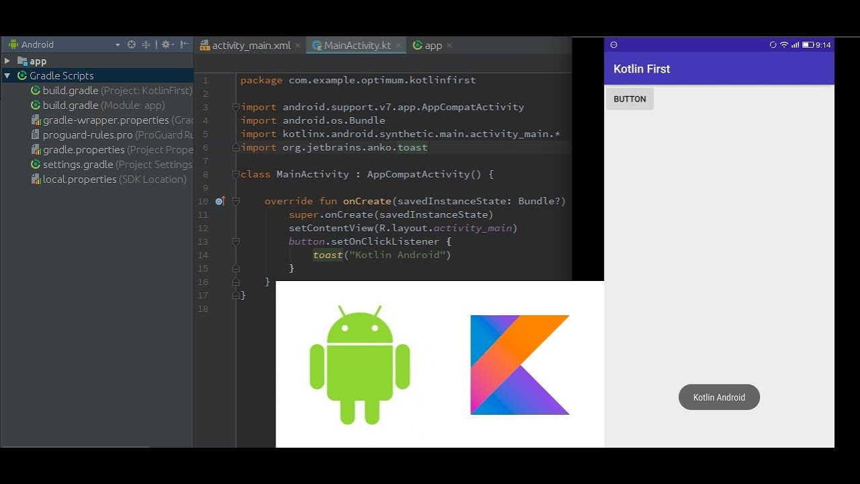The height and width of the screenshot is (484, 860).
Task: Click the activity_main layout reference
Action: coord(472,228)
